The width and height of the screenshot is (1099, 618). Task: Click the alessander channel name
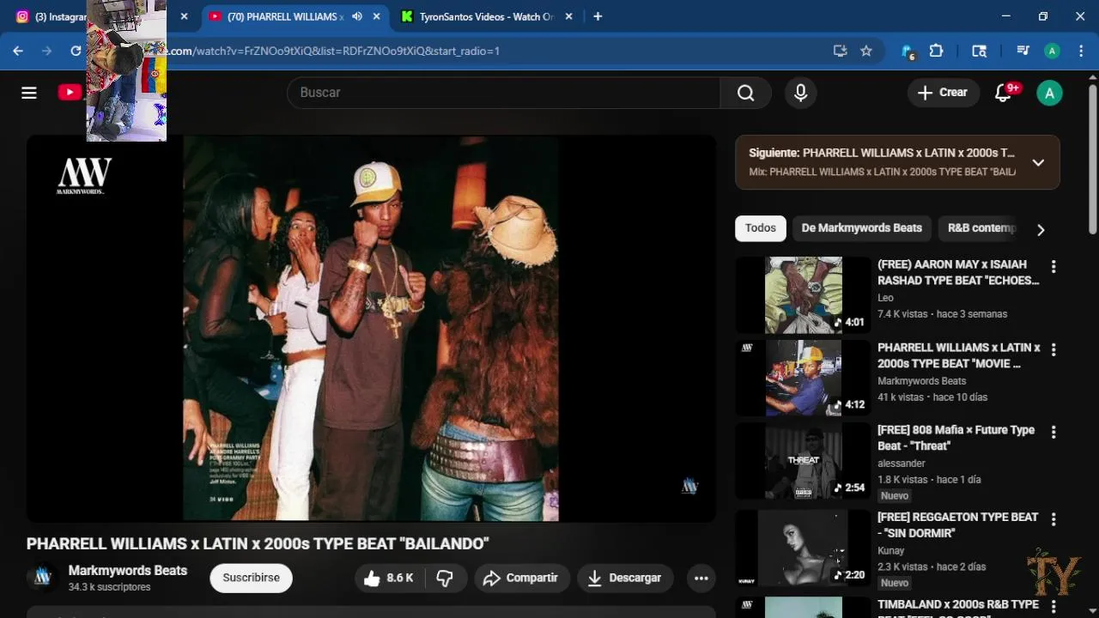(901, 463)
